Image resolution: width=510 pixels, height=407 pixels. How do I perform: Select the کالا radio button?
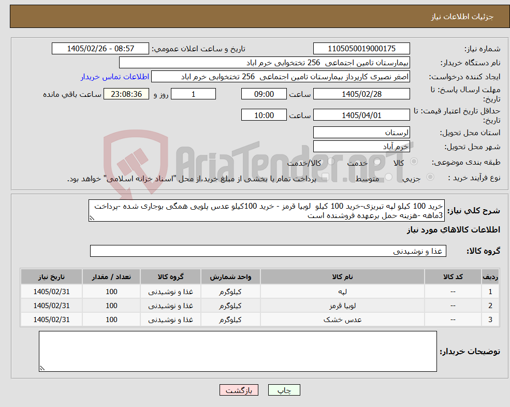click(414, 162)
